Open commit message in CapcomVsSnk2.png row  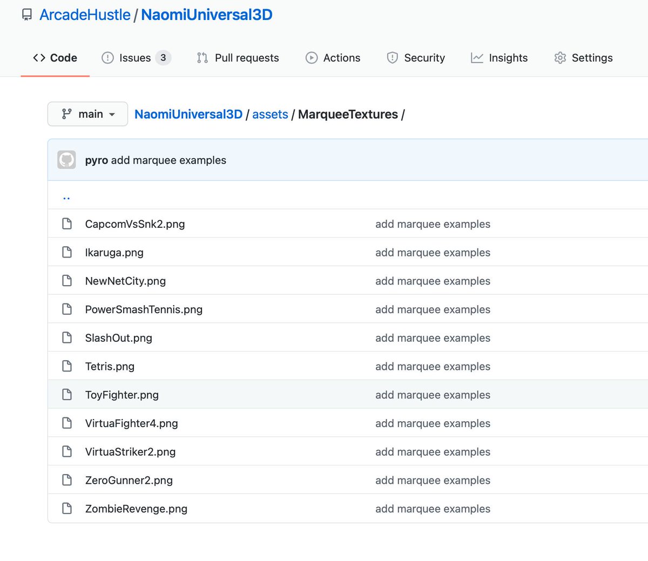pos(433,224)
